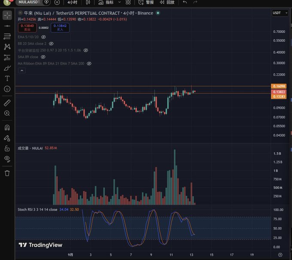Click the 0.13822 current price label
Viewport: 292px width, 260px height.
(x=279, y=92)
